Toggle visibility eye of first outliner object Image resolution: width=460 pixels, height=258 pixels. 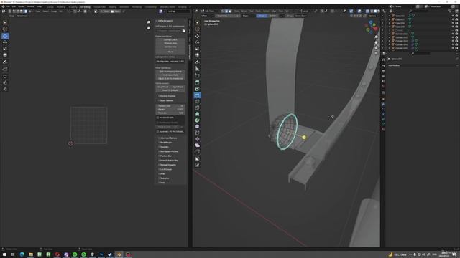click(453, 16)
